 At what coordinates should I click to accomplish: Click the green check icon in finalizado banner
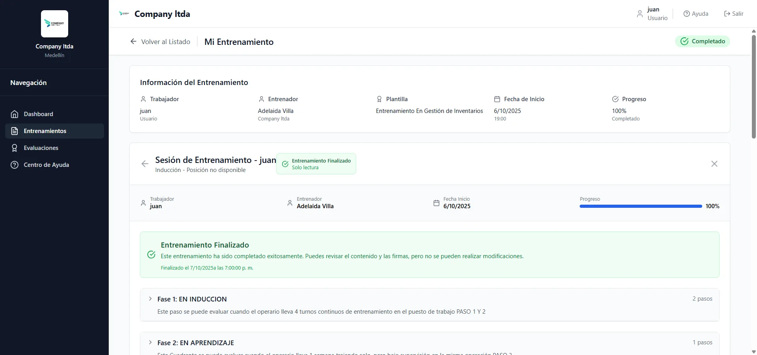(x=151, y=255)
